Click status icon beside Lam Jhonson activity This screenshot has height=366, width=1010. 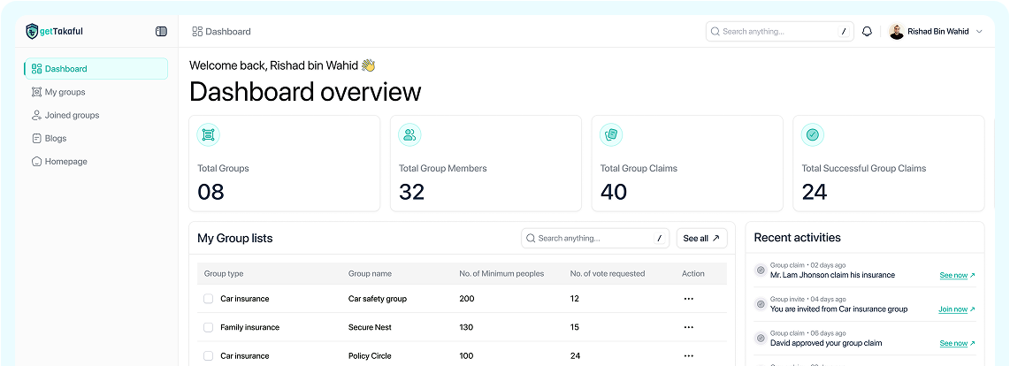pos(761,270)
